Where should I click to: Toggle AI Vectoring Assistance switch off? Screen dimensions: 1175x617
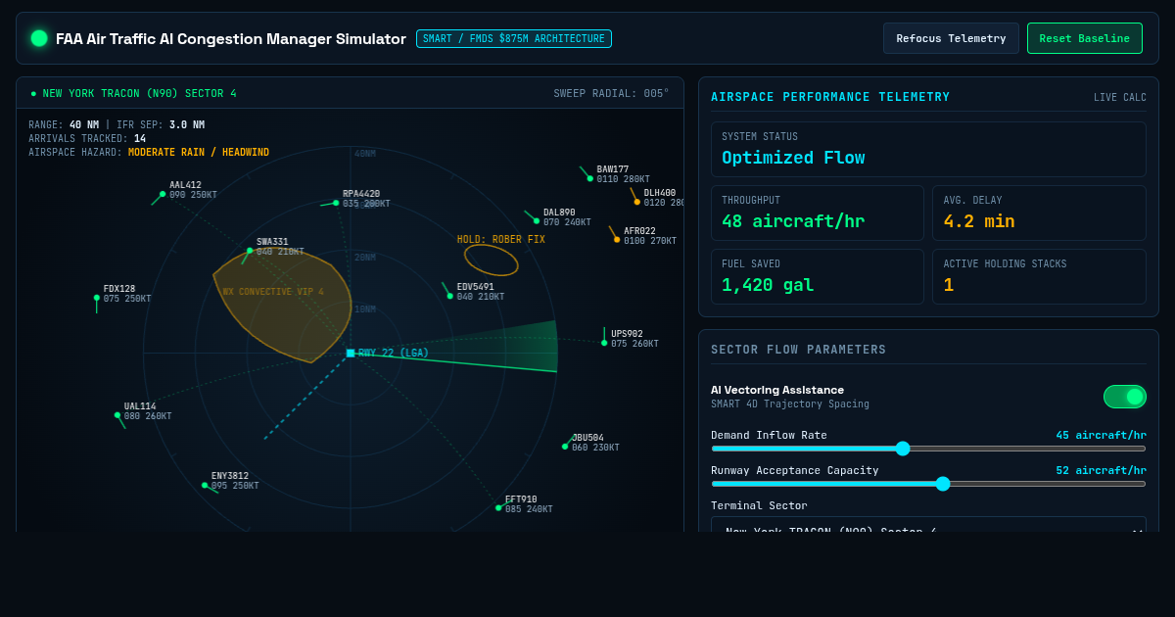(x=1124, y=397)
